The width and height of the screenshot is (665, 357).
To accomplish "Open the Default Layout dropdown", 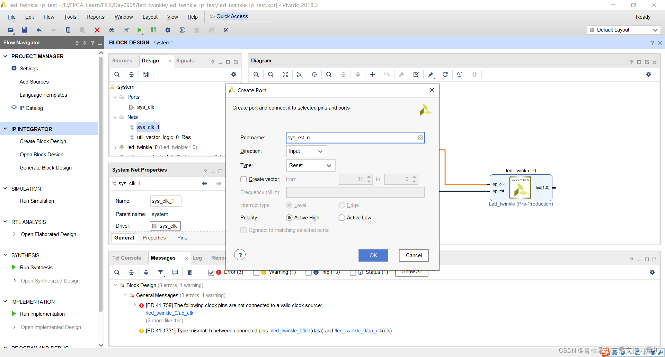I will pyautogui.click(x=623, y=30).
